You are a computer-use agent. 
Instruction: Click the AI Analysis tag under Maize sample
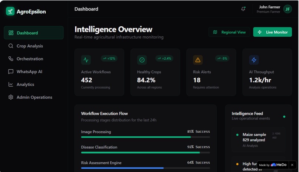coord(250,146)
